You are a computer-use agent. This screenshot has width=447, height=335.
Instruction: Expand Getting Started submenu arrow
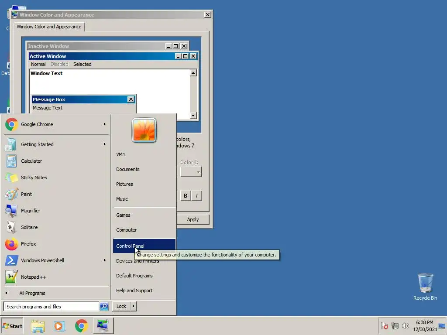click(105, 144)
